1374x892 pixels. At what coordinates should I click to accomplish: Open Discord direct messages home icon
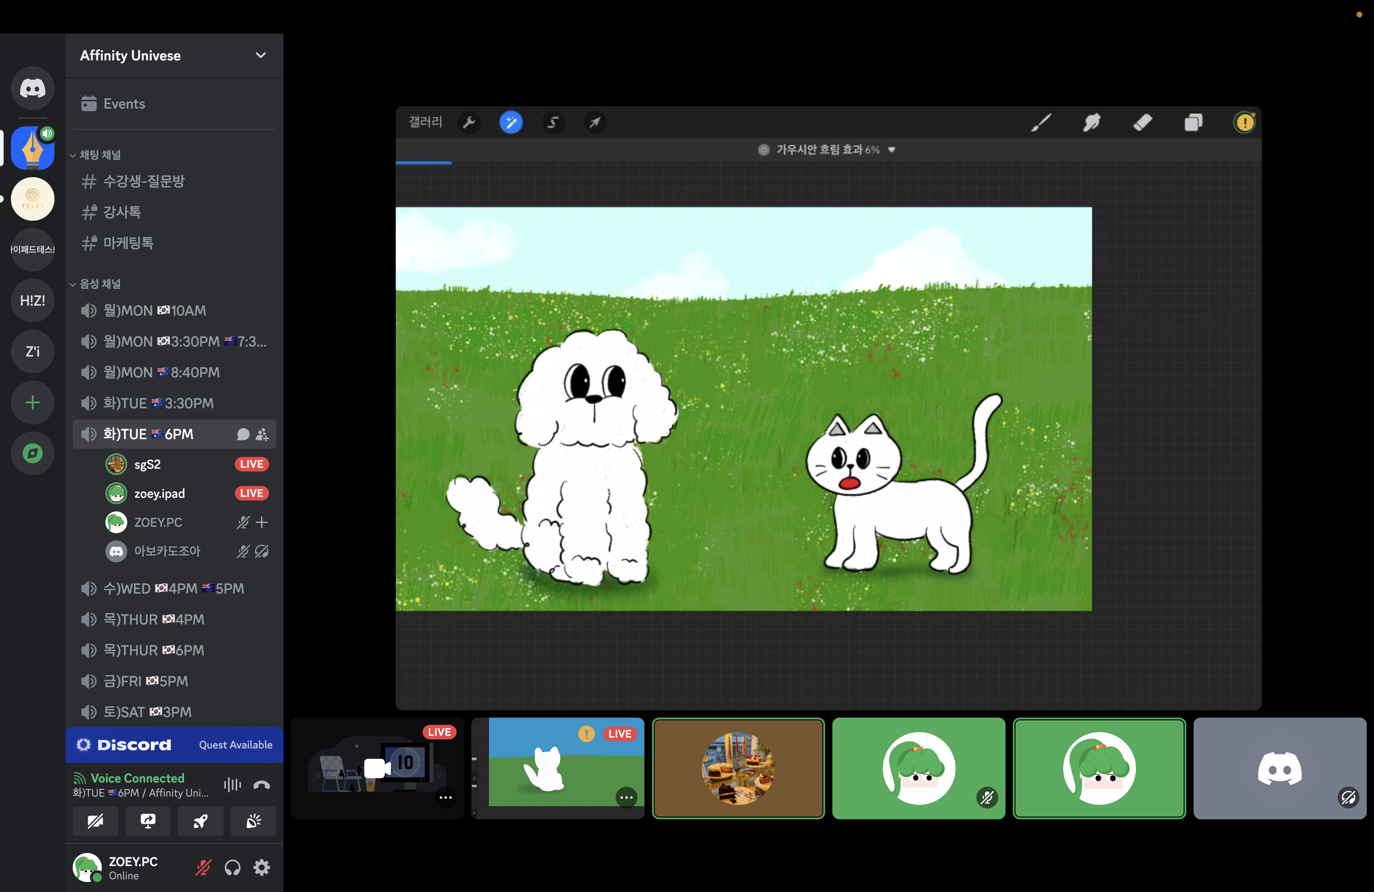pos(32,88)
